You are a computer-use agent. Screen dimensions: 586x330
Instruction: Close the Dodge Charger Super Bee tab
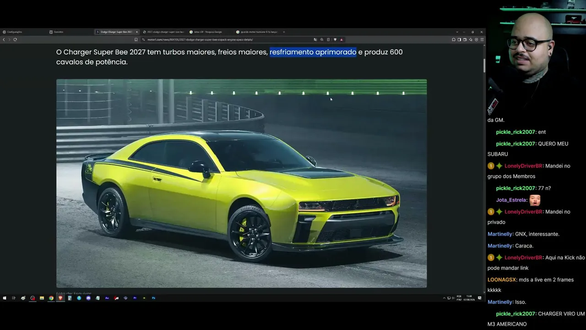point(136,32)
